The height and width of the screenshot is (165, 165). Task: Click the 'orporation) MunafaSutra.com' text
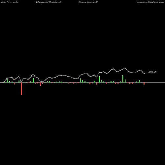[150, 2]
